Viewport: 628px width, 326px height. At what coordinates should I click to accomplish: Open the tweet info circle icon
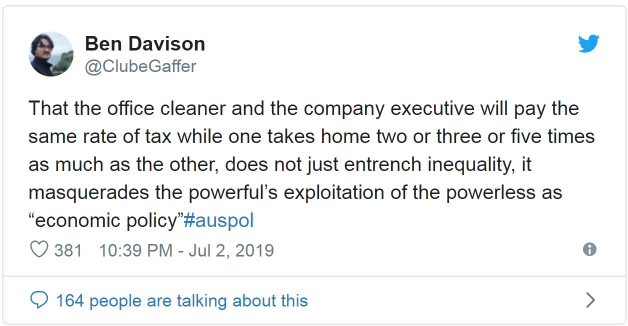tap(590, 249)
